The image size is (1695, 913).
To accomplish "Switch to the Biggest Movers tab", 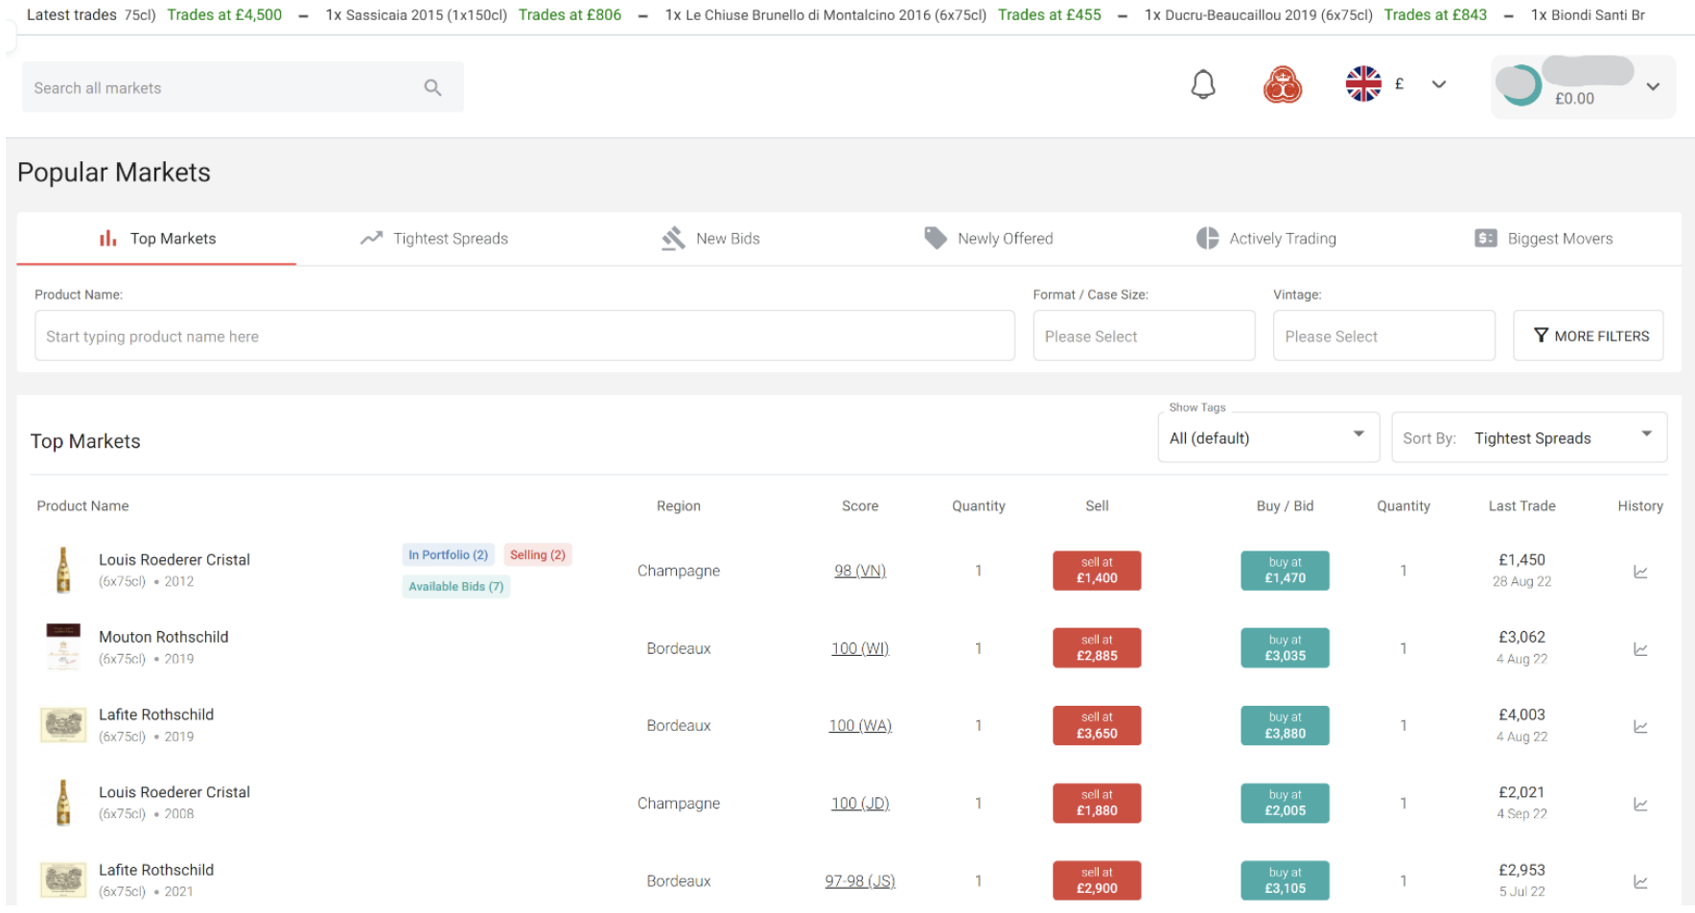I will [1543, 239].
